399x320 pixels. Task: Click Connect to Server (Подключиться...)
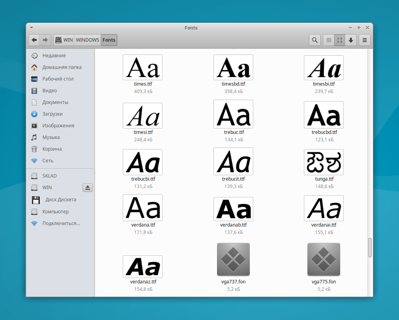(61, 223)
